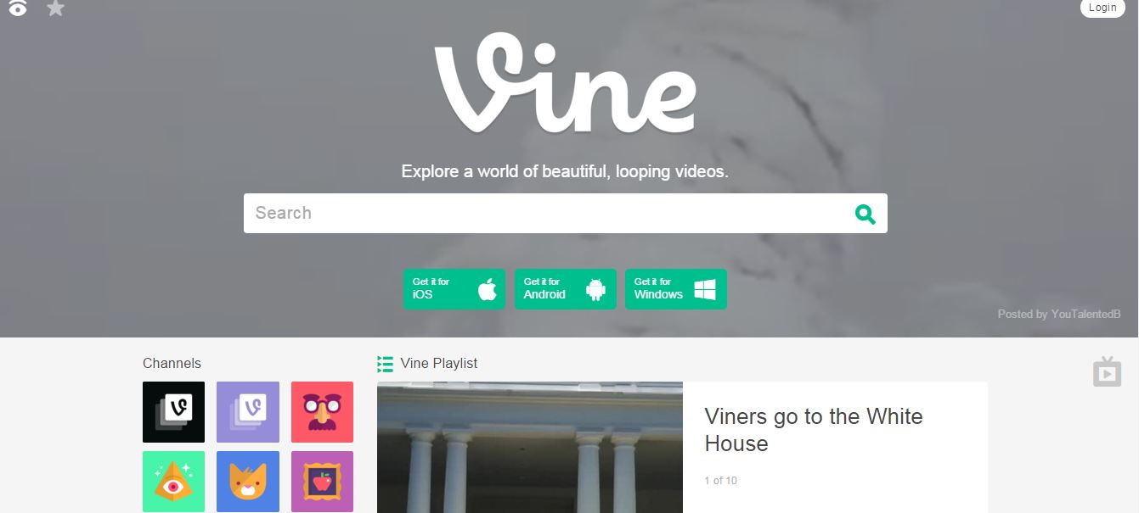
Task: Click inside the Search input field
Action: point(548,213)
